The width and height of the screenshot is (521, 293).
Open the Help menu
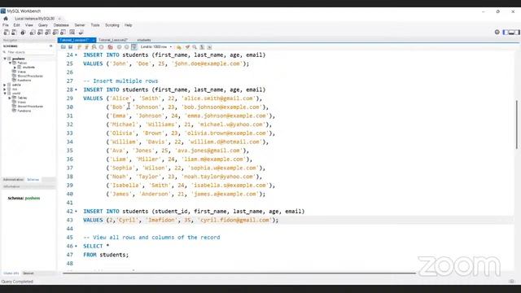point(129,25)
